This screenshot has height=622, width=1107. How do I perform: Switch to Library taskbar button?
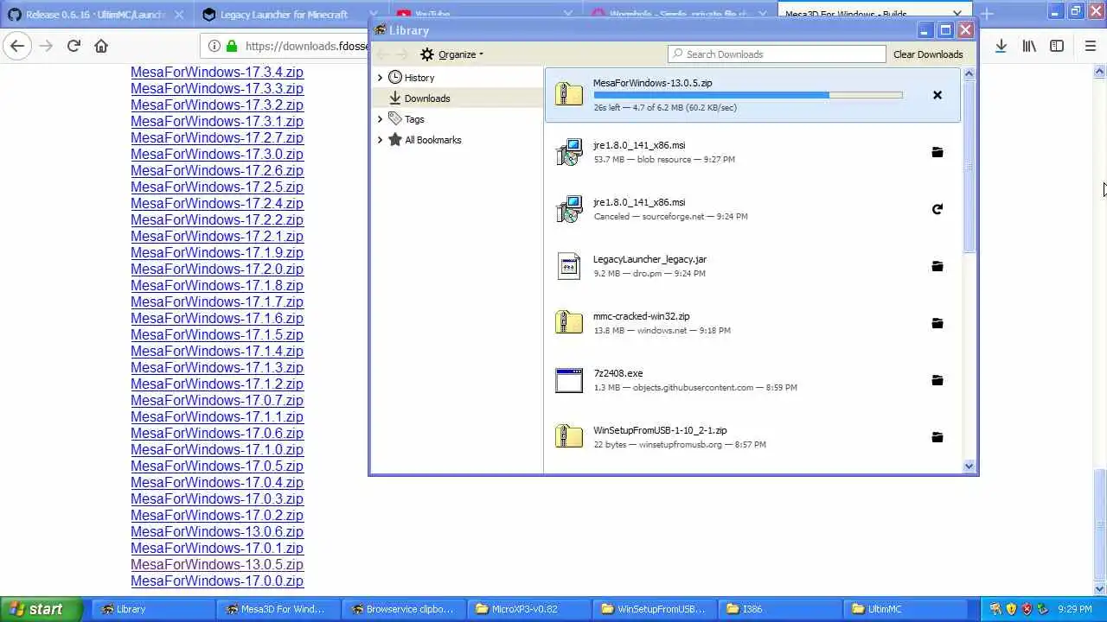[153, 609]
